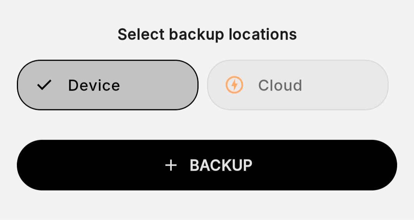Click the black check glyph in Device pill

pyautogui.click(x=44, y=85)
